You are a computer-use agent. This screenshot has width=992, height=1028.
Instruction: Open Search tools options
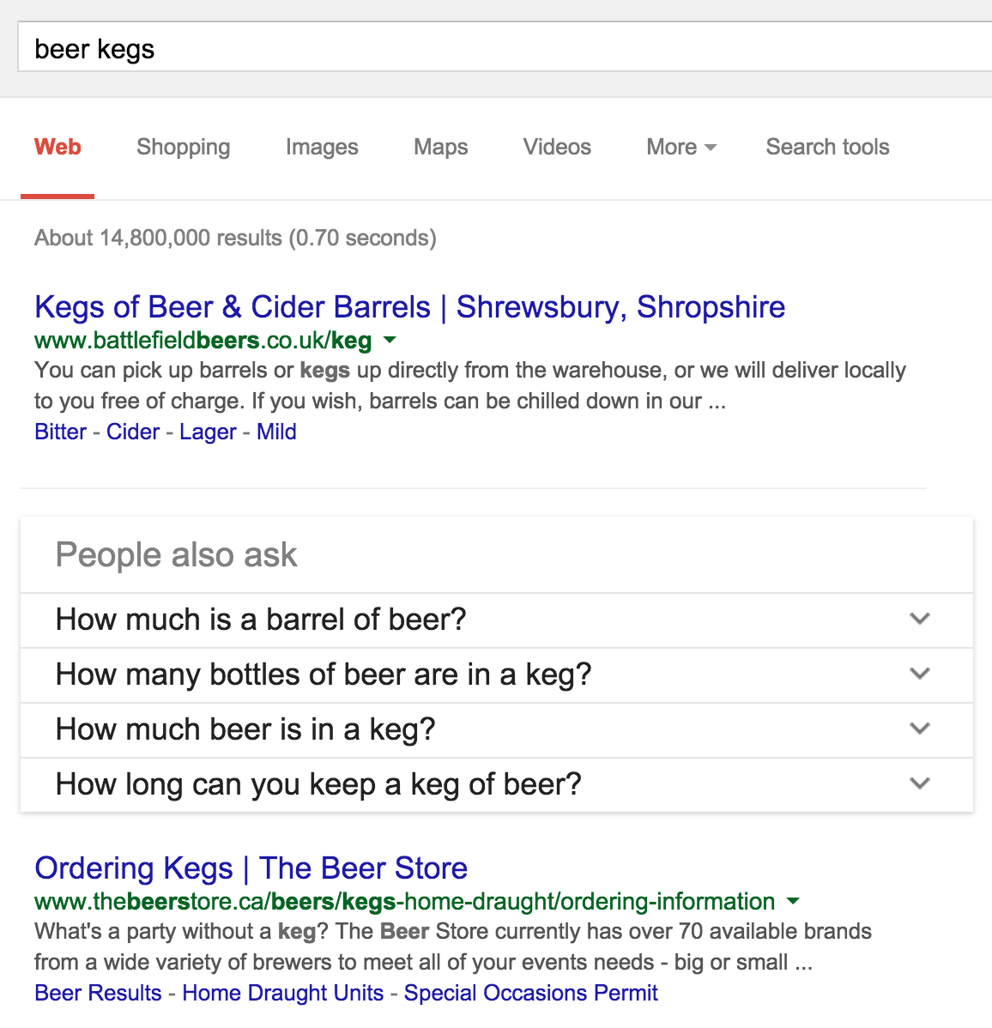point(827,147)
